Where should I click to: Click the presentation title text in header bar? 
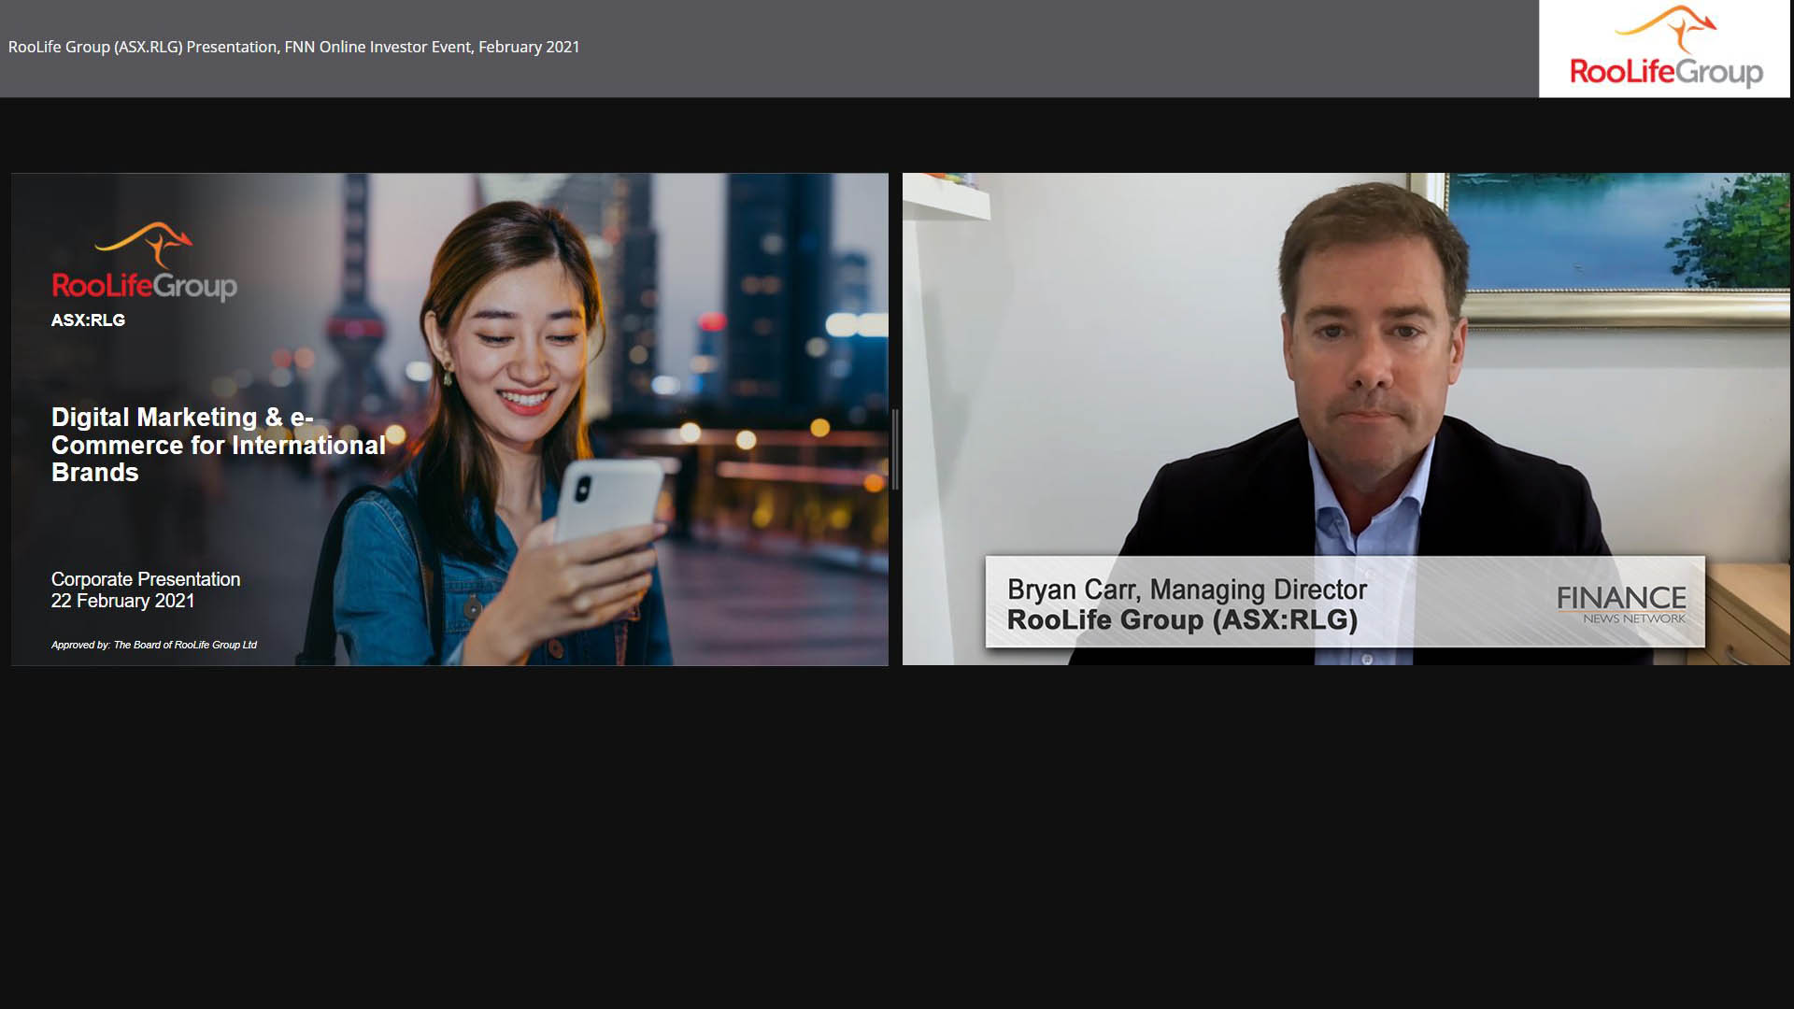(x=293, y=47)
